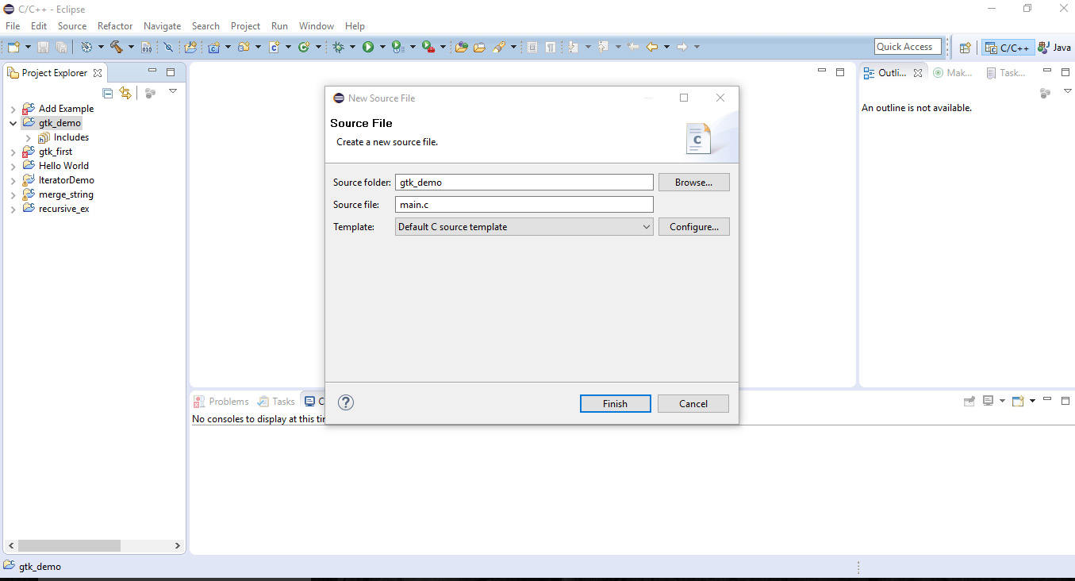Collapse the gtk_demo project tree
Screen dimensions: 1075x581
coord(12,122)
